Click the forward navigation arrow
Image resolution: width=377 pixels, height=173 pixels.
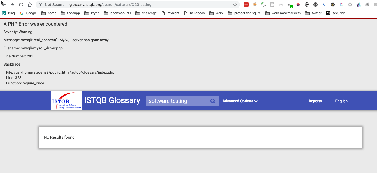click(x=12, y=5)
